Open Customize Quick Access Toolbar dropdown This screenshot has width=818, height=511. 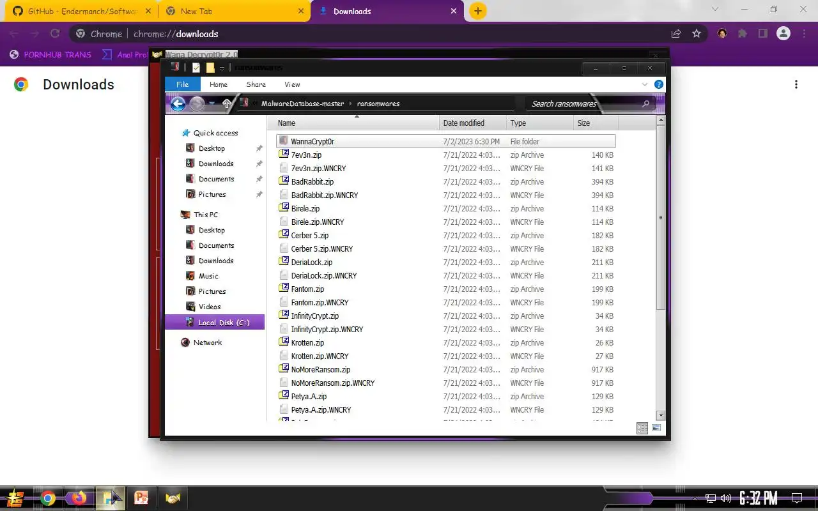[x=222, y=68]
